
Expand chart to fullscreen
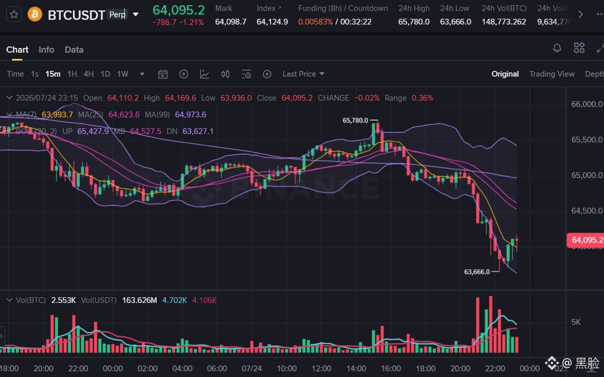pyautogui.click(x=600, y=48)
